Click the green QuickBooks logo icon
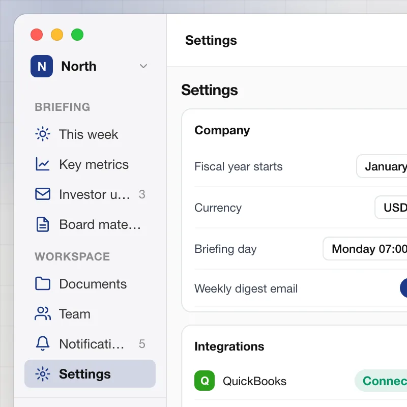The height and width of the screenshot is (407, 407). tap(205, 381)
